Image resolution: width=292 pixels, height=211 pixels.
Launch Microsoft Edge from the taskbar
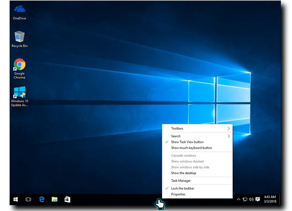41,200
